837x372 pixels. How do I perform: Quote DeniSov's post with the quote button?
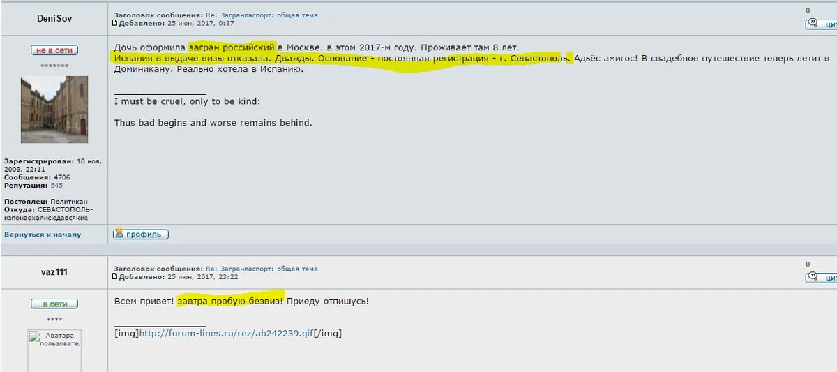click(x=822, y=24)
